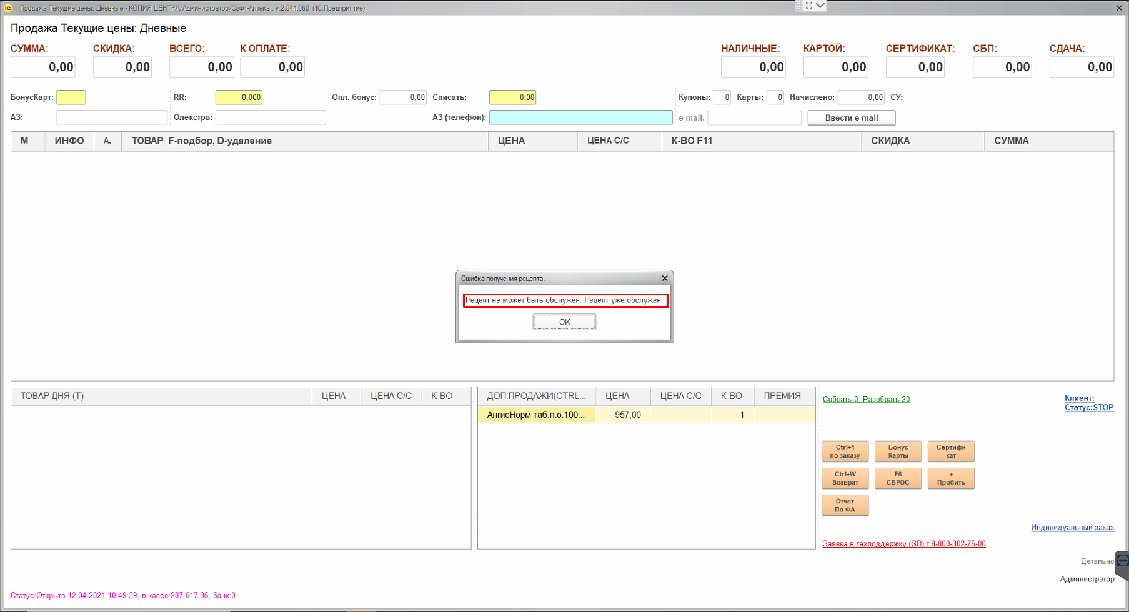Click the АЗ (телефон) input field

tap(580, 117)
